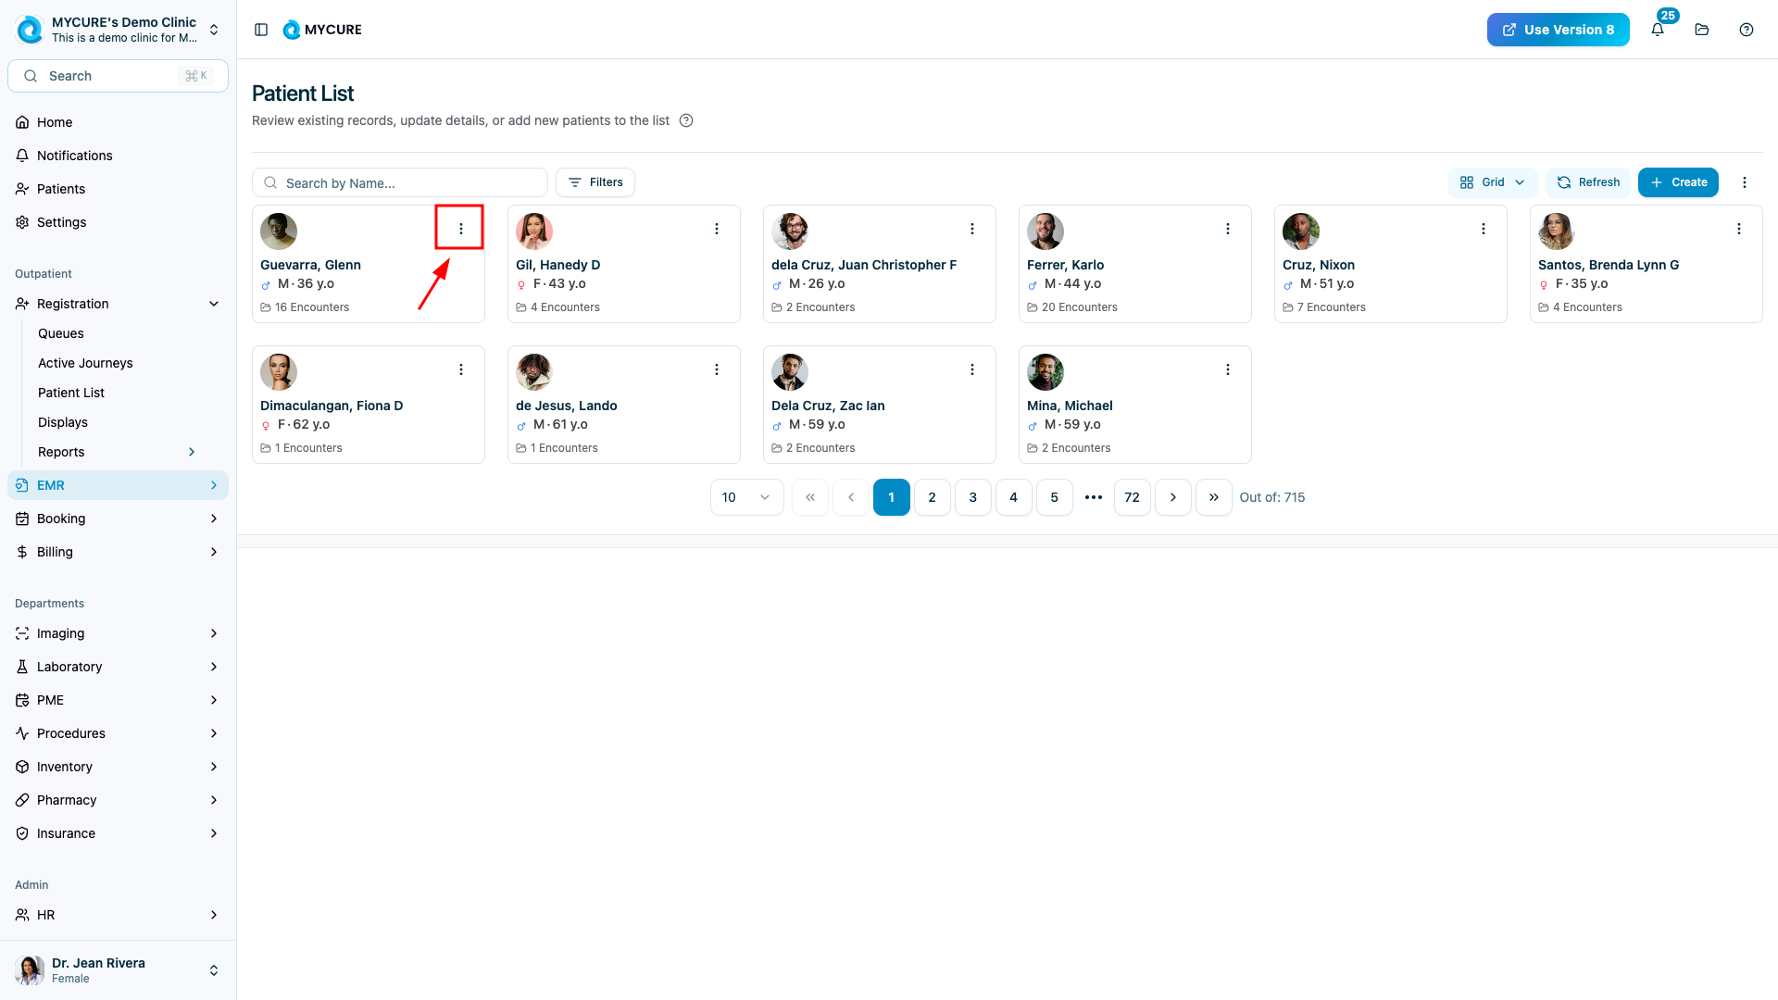Open Active Journeys menu item
This screenshot has width=1778, height=1000.
[85, 363]
